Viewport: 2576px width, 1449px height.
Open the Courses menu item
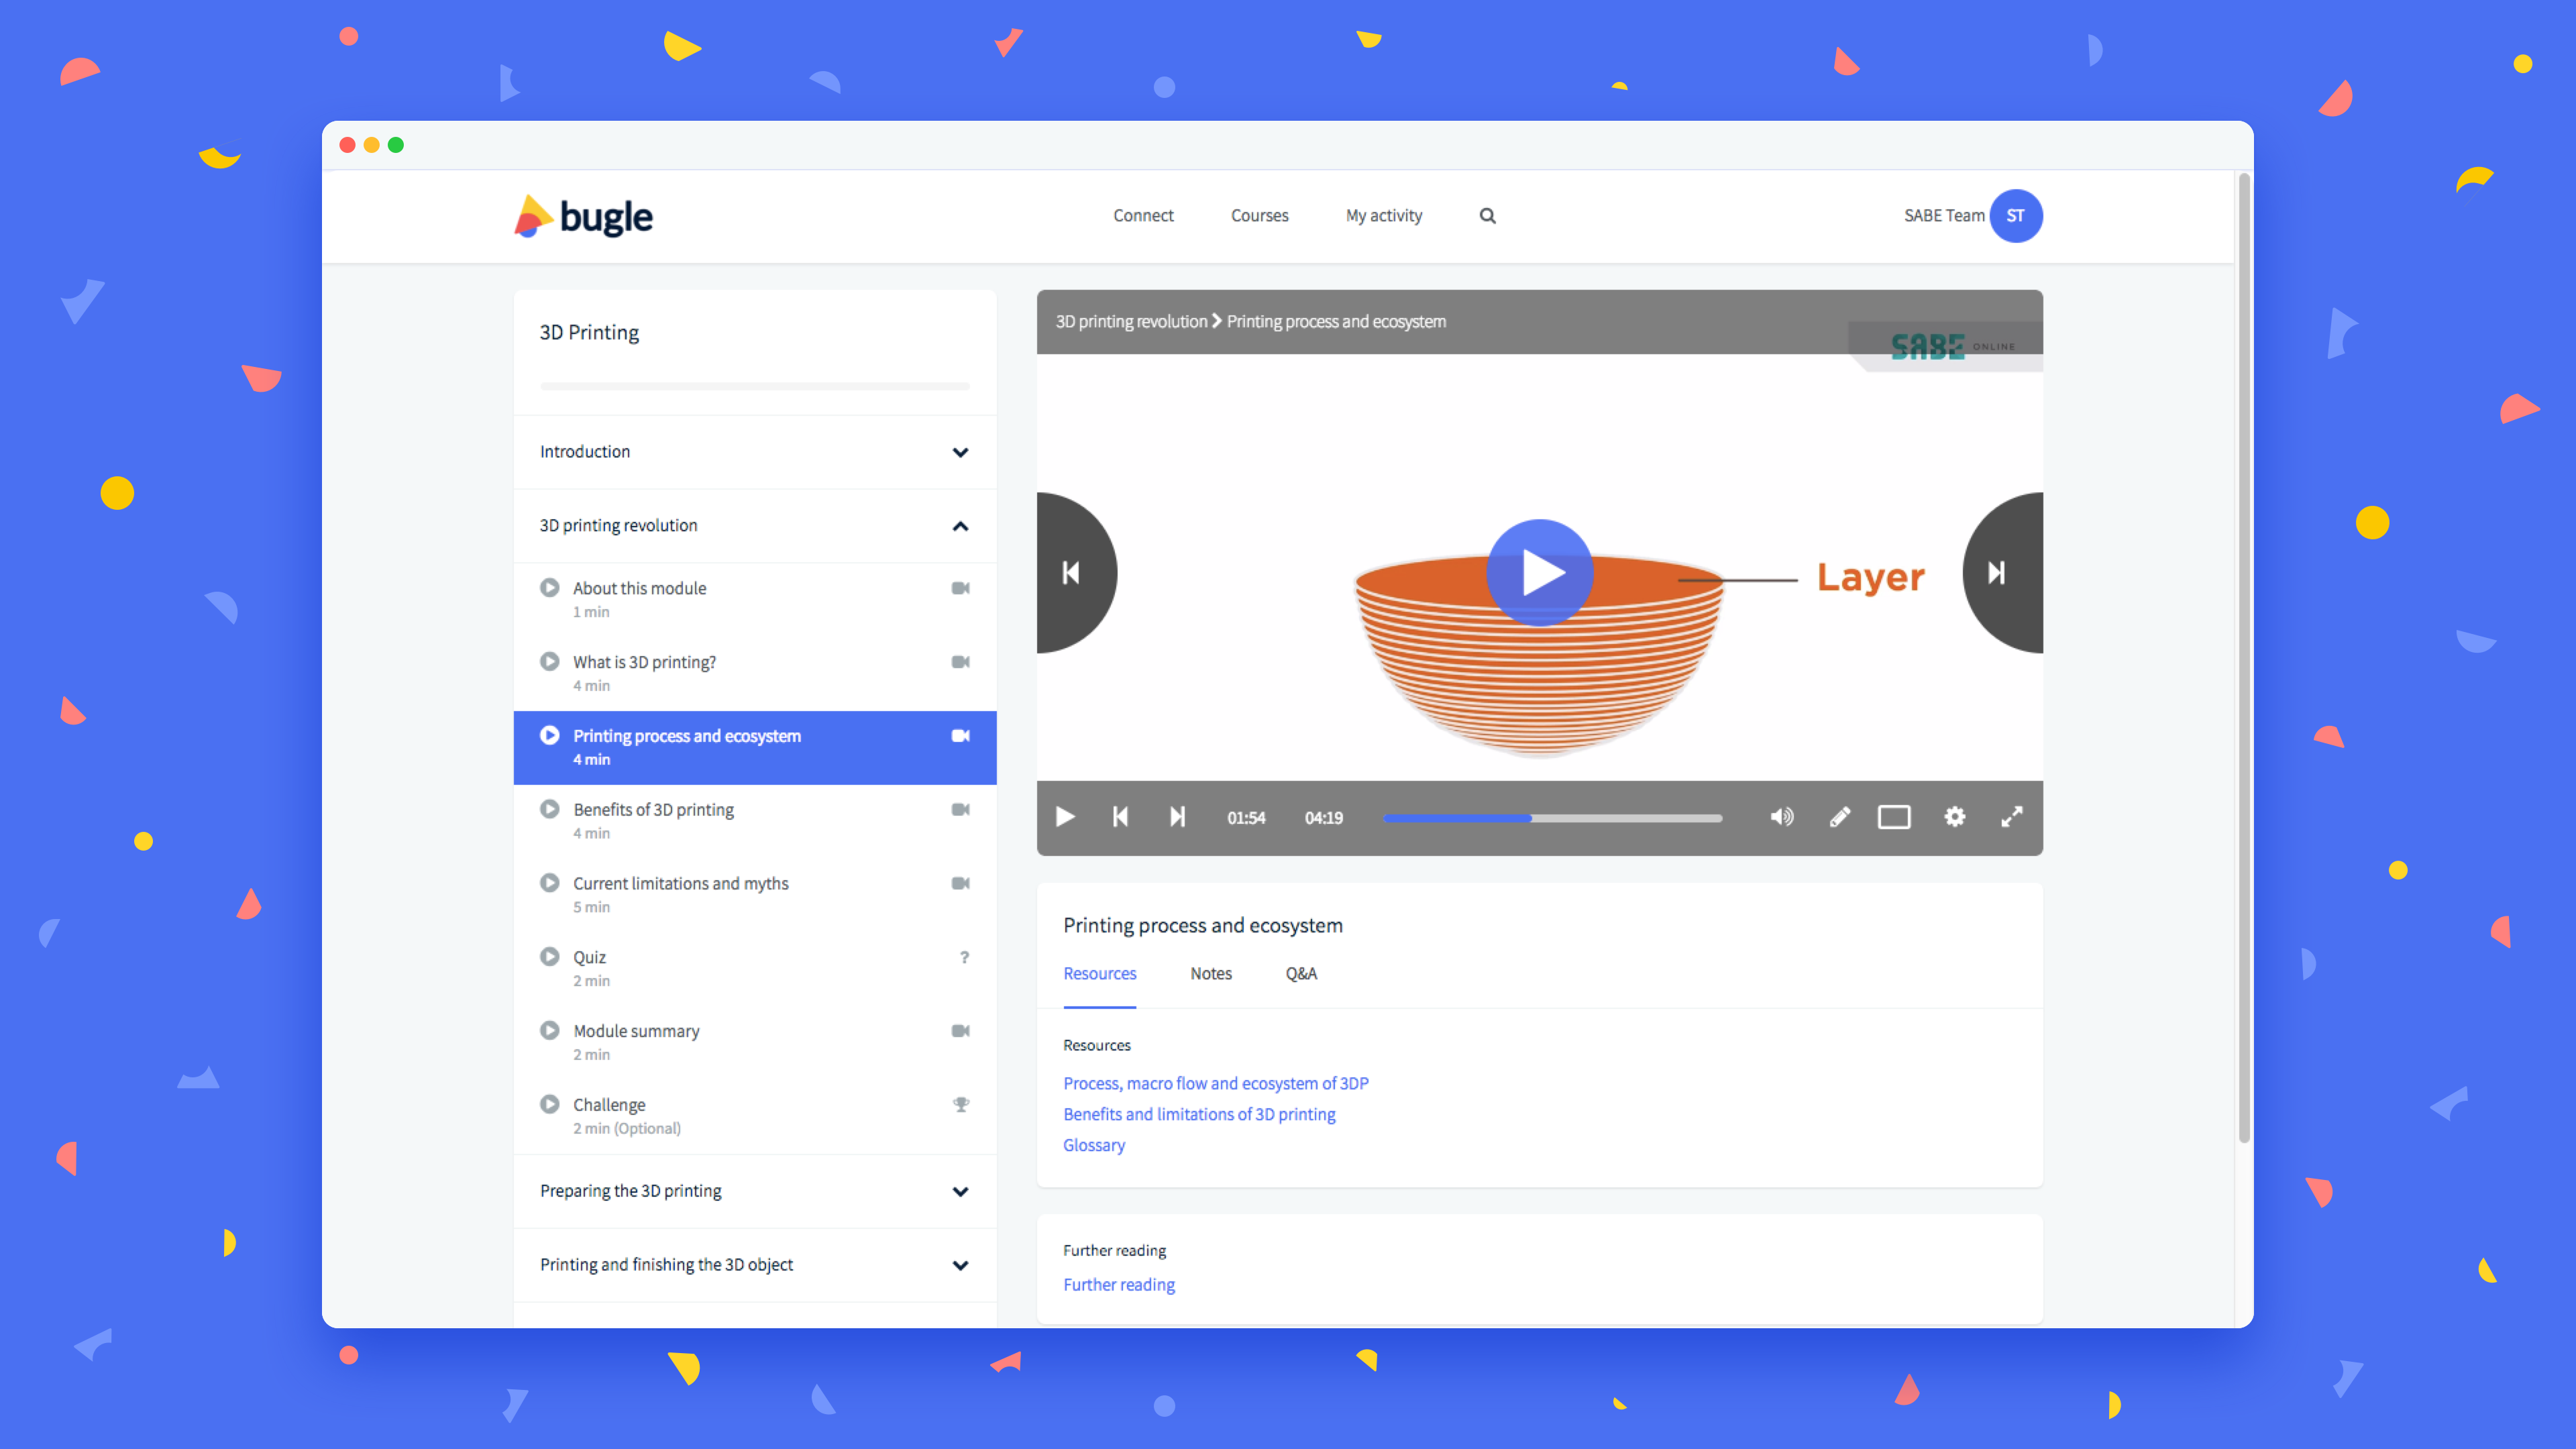[x=1259, y=215]
